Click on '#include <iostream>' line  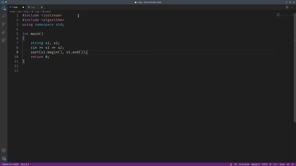(42, 15)
